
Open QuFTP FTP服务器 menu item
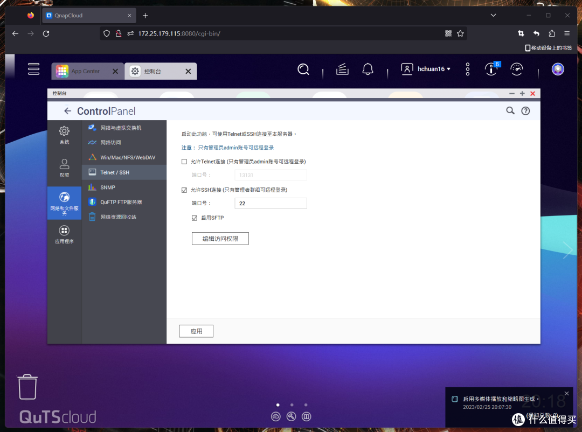coord(124,203)
